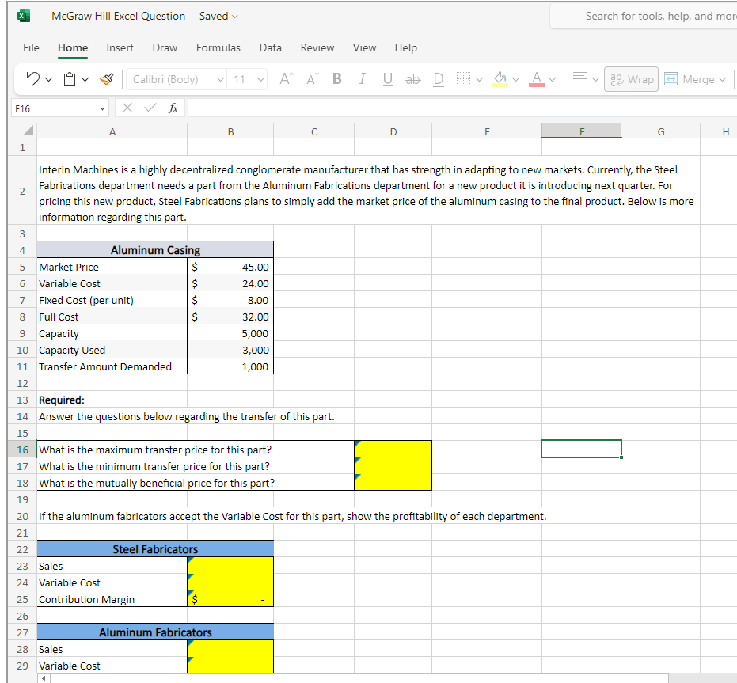Click the Increase Font Size icon

(286, 78)
